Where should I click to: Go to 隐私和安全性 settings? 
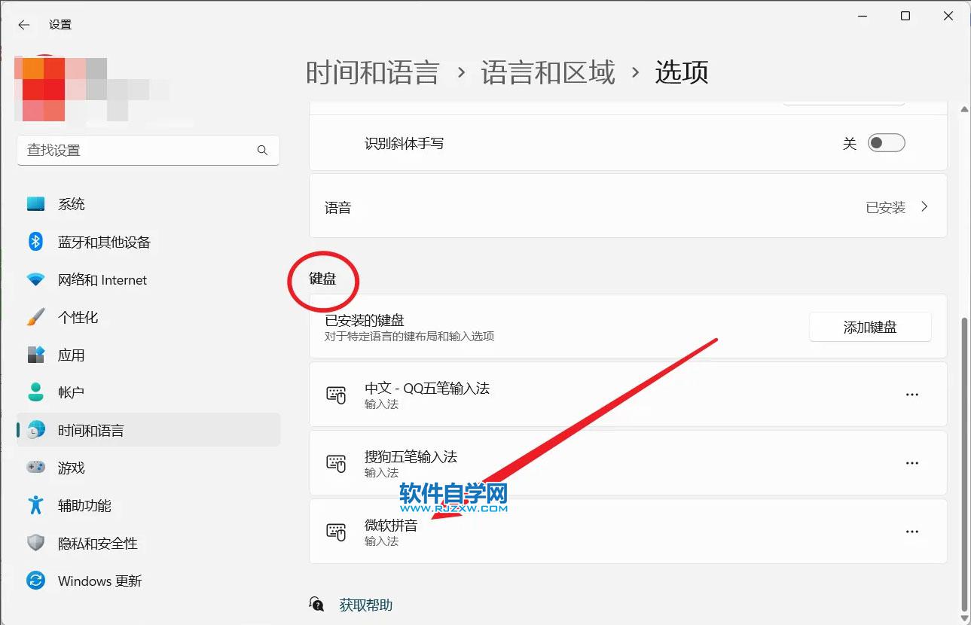(97, 543)
